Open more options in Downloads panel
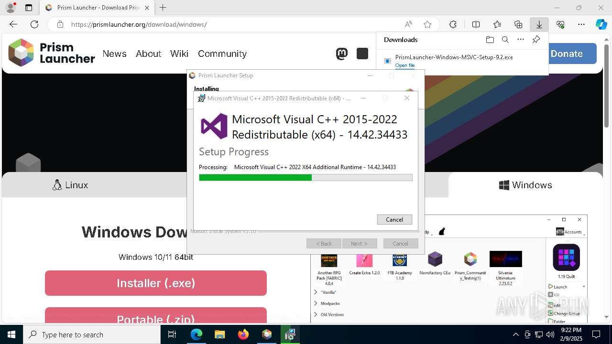 tap(521, 40)
